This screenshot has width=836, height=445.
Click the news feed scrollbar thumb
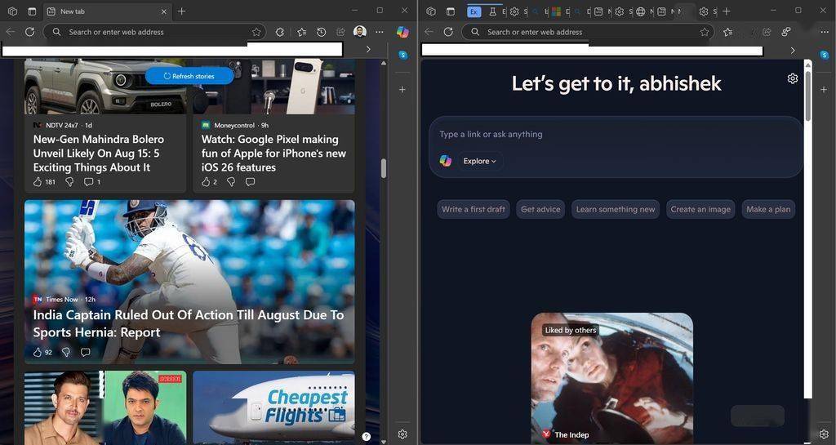pyautogui.click(x=384, y=168)
